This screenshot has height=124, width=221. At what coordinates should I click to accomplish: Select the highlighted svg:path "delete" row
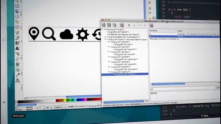125,74
